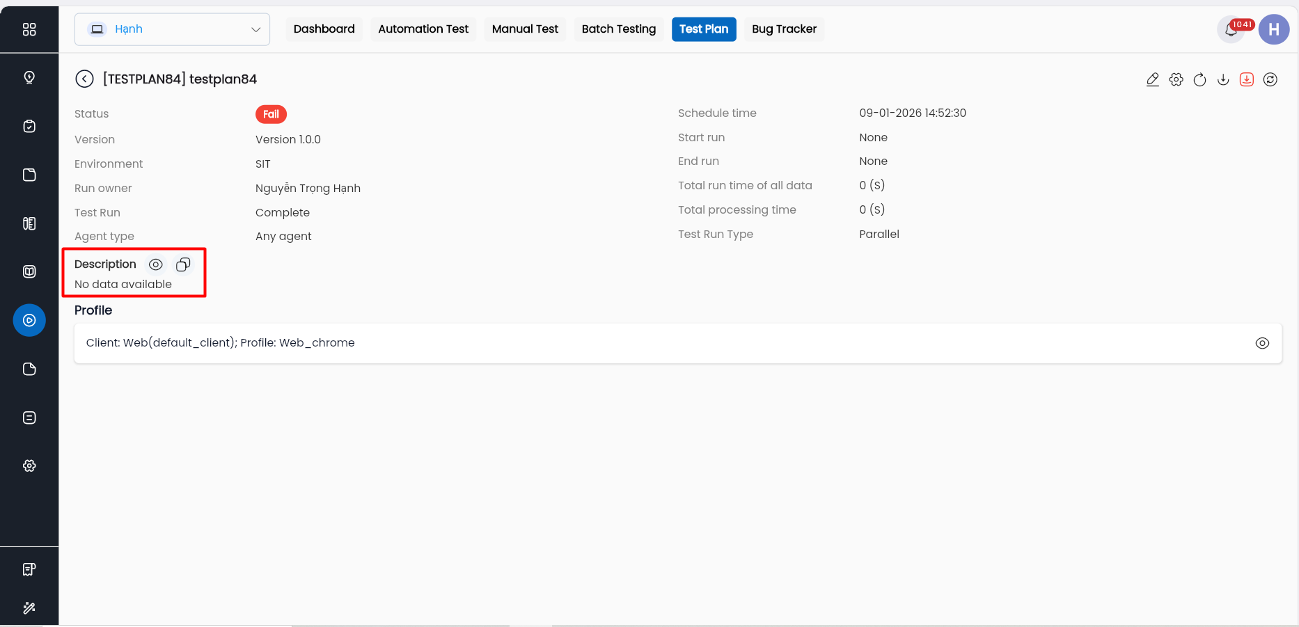
Task: Switch to the Dashboard tab
Action: [324, 29]
